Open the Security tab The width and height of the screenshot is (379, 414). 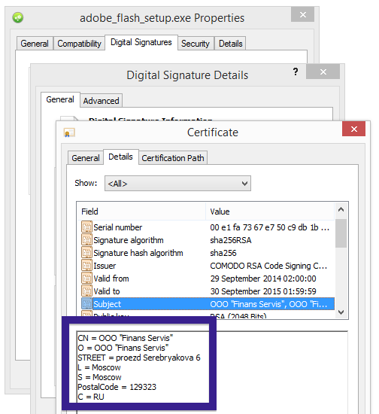tap(196, 44)
